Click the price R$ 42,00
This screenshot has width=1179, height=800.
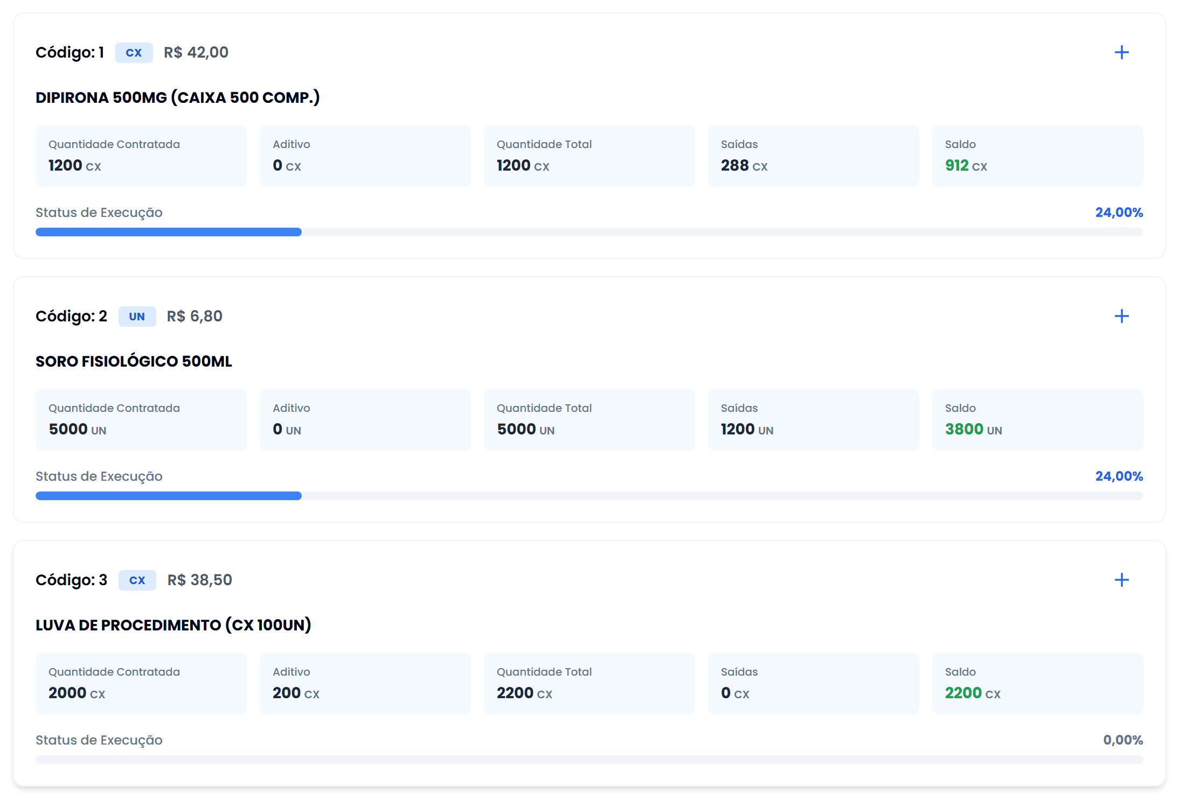tap(196, 52)
